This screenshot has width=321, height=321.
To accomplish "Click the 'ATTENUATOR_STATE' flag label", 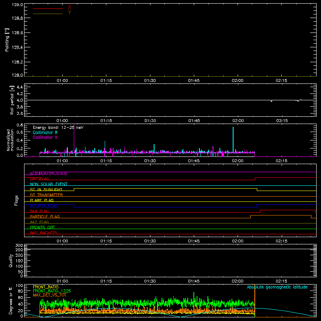I will 49,174.
